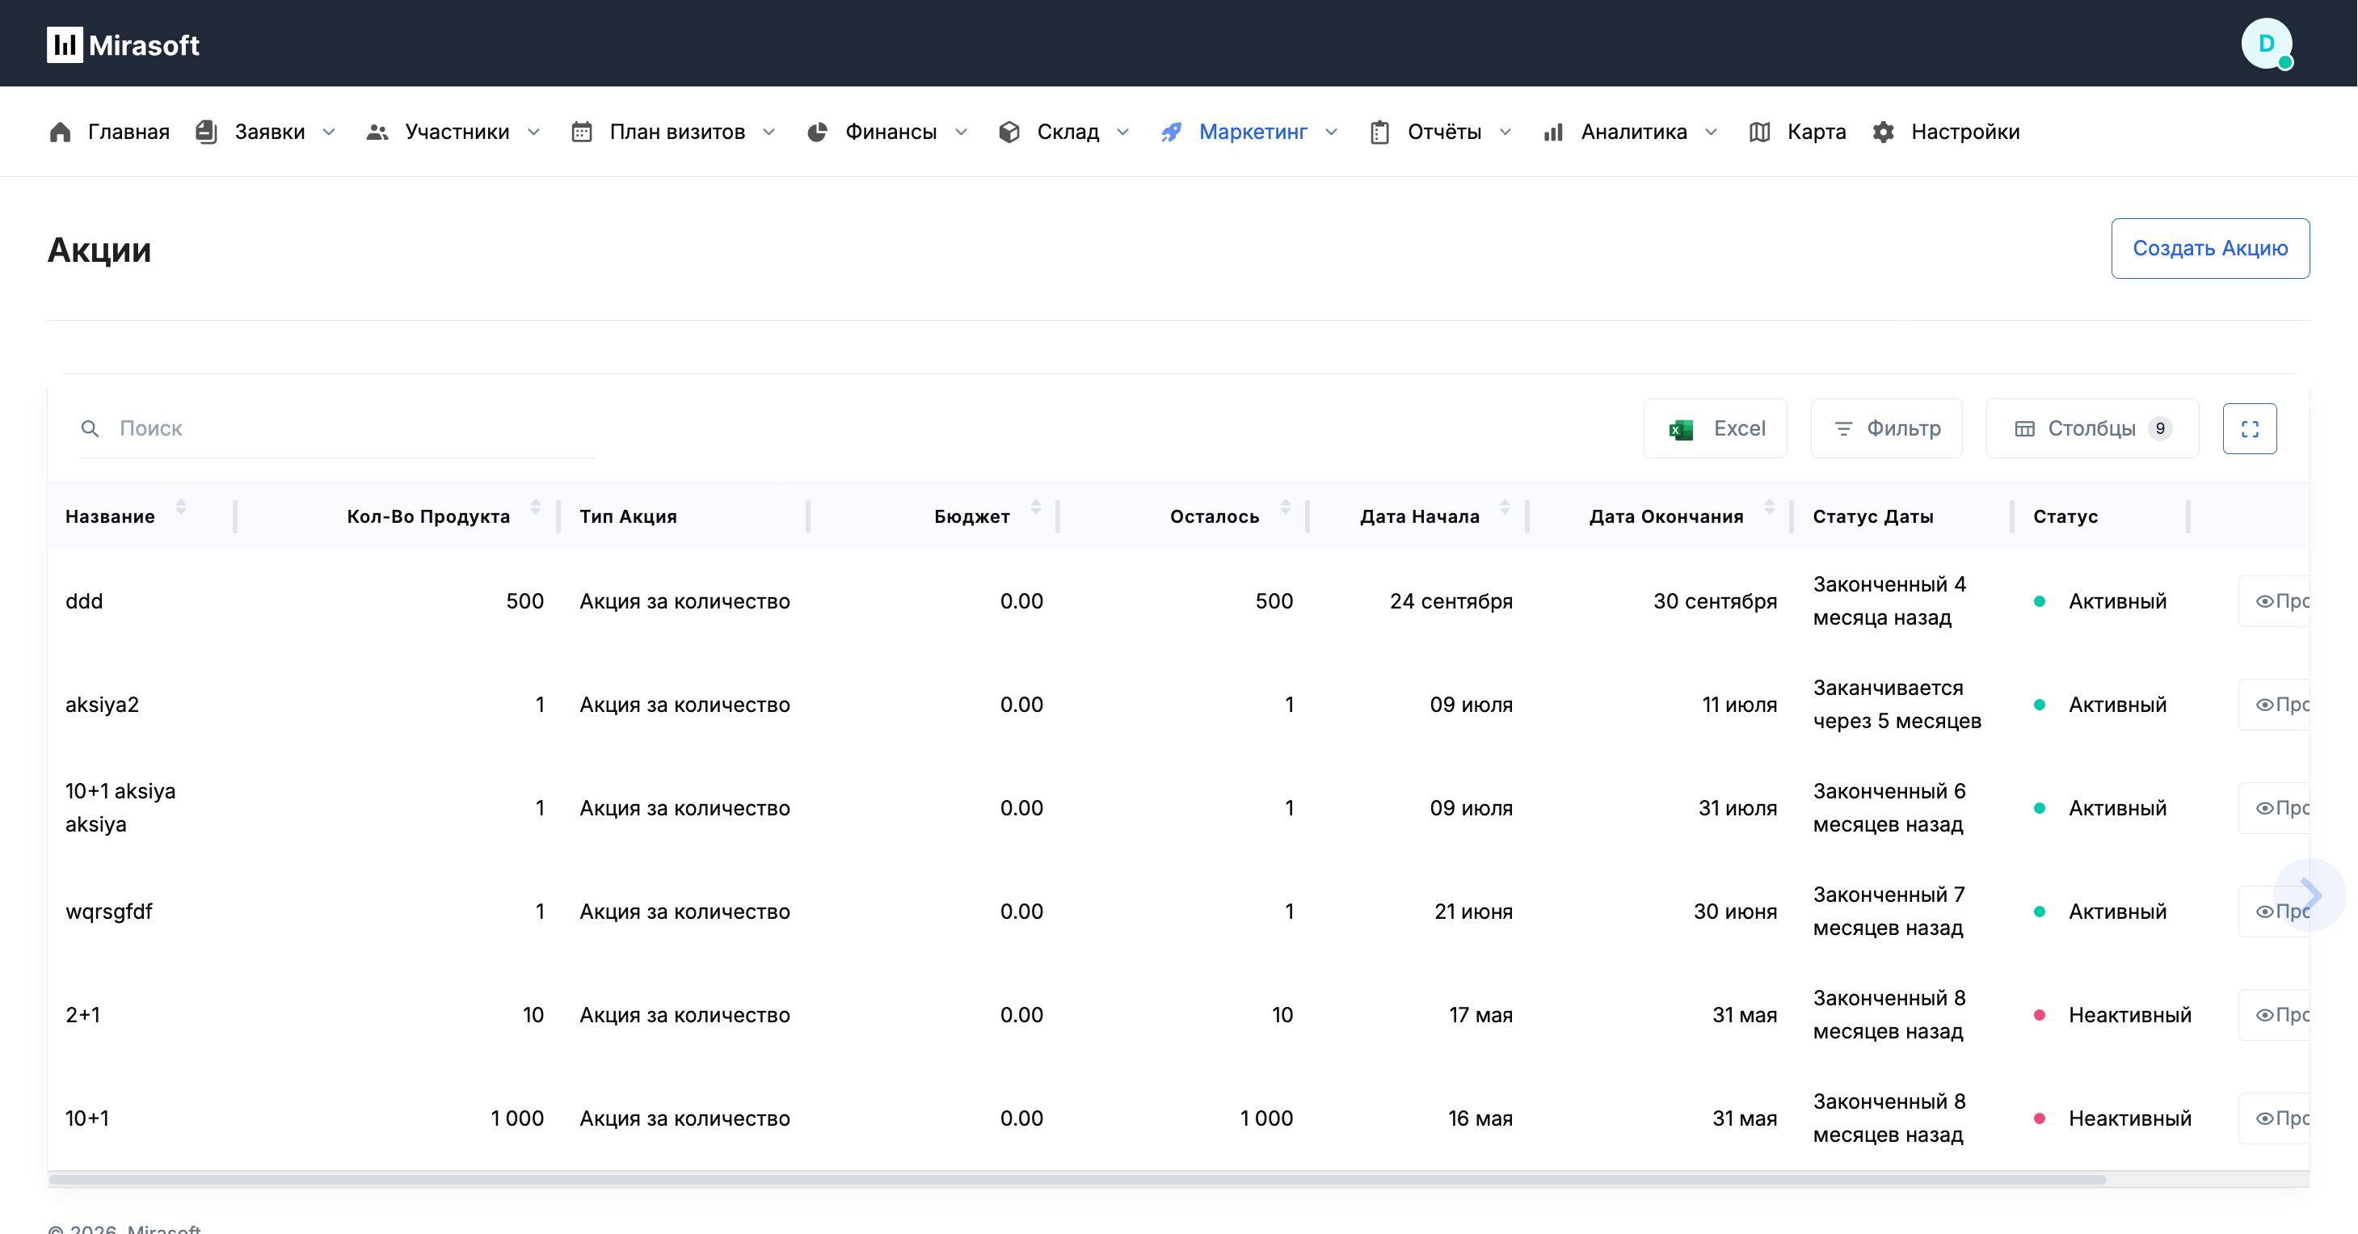Image resolution: width=2358 pixels, height=1234 pixels.
Task: Toggle sort on Название column
Action: 181,507
